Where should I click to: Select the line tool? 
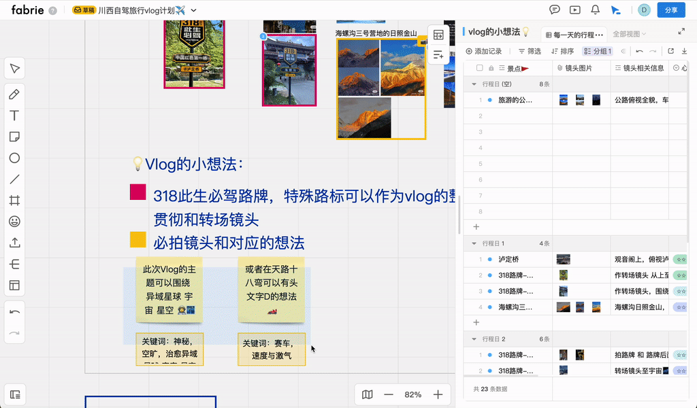pos(15,180)
